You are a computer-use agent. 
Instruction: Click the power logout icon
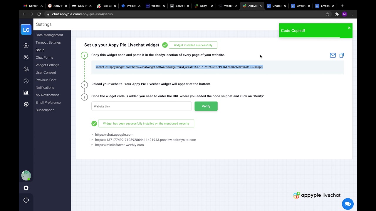tap(26, 200)
